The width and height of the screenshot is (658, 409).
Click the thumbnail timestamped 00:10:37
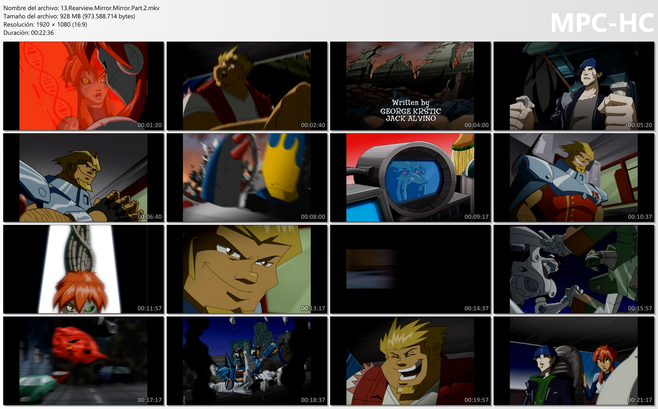point(574,177)
